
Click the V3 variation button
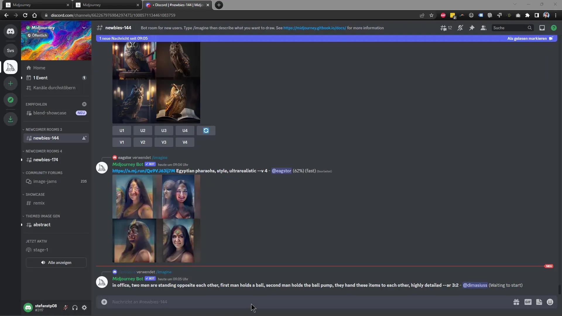164,142
